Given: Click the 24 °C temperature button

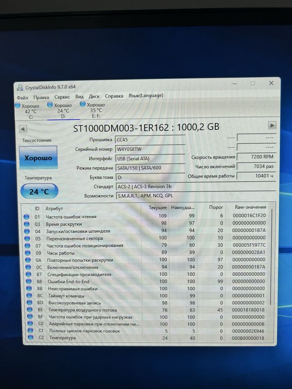Looking at the screenshot, I should click(39, 191).
